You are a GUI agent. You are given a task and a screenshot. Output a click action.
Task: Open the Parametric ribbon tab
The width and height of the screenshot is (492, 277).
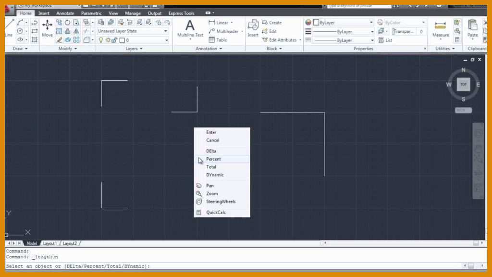(91, 13)
